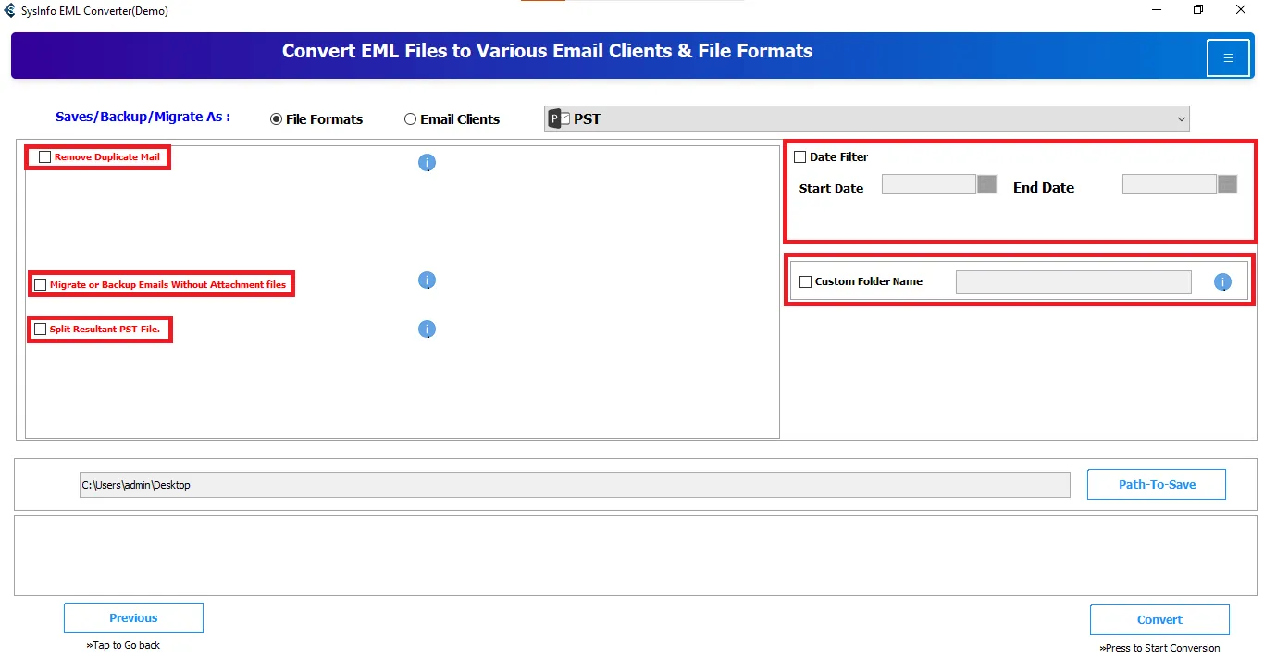Start conversion with the Convert button
This screenshot has width=1264, height=672.
1159,619
